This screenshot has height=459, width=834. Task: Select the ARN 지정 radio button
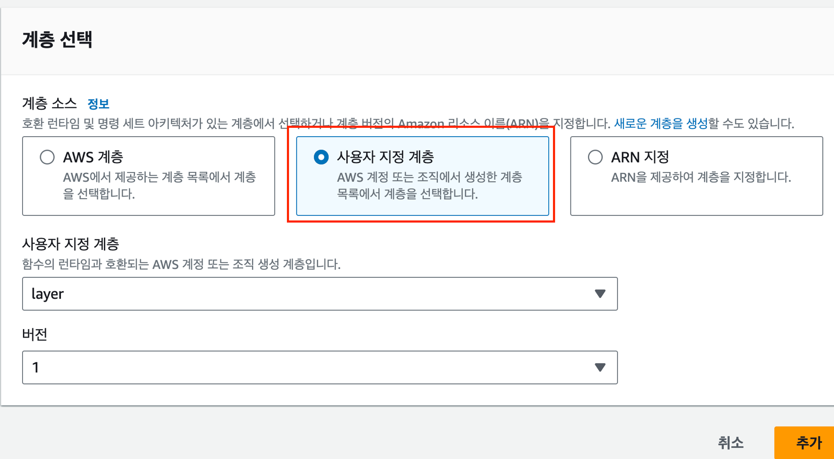click(595, 157)
